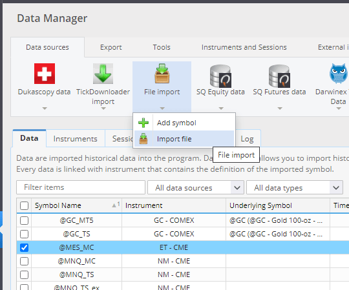
Task: Click Underlying Symbol cell of @GC_MT5 row
Action: pyautogui.click(x=278, y=220)
